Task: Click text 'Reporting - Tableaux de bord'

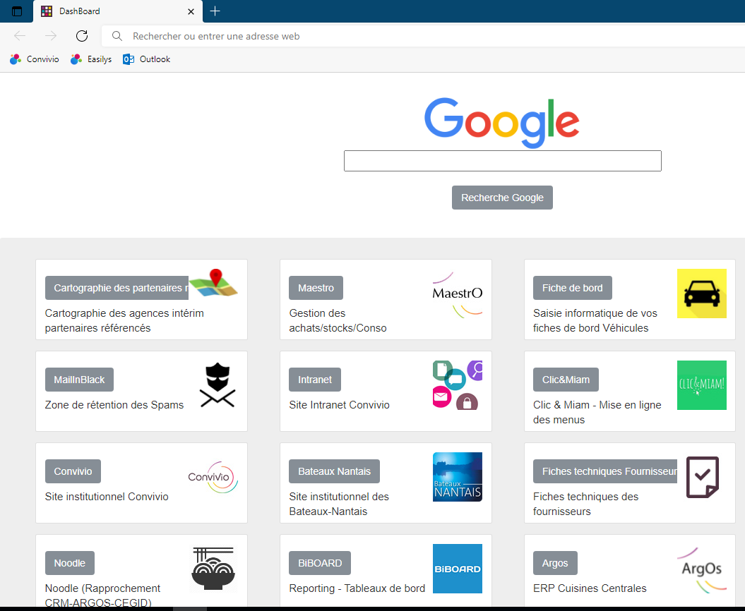Action: click(x=357, y=588)
